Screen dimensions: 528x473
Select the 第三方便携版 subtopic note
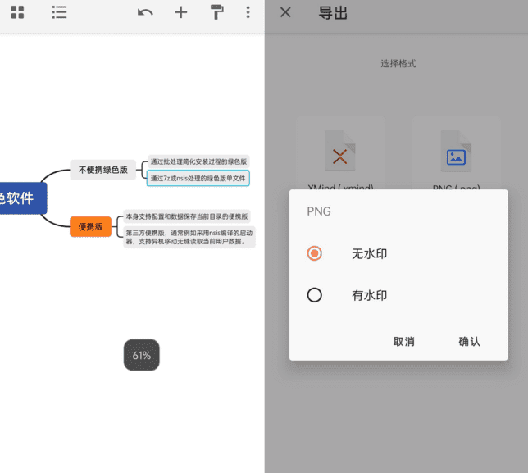point(189,237)
